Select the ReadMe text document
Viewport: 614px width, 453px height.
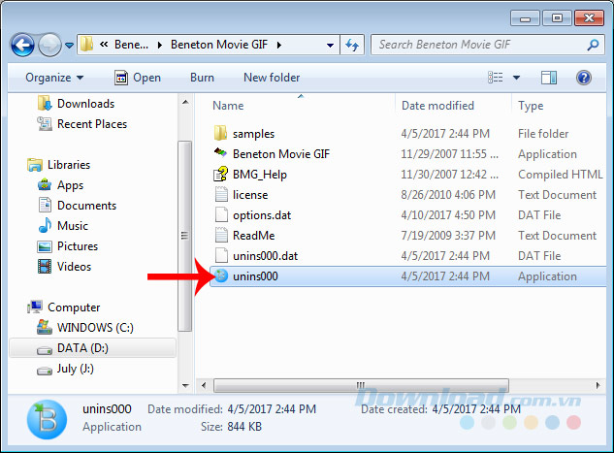tap(254, 236)
